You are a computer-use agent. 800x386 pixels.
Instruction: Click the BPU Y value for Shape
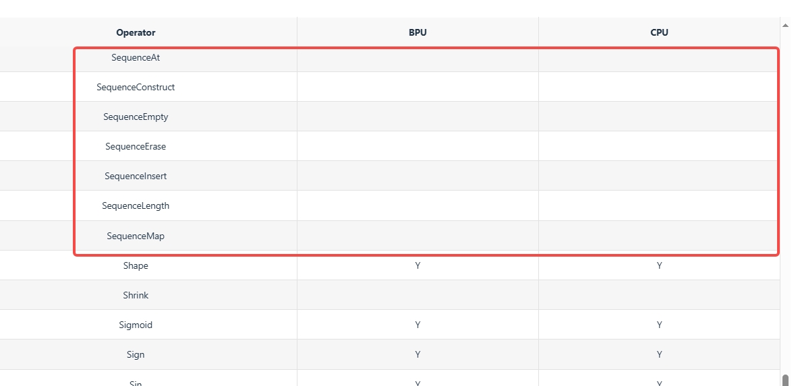point(418,266)
